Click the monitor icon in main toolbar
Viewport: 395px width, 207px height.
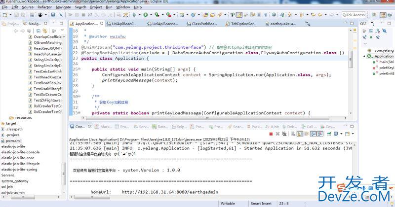coord(53,15)
